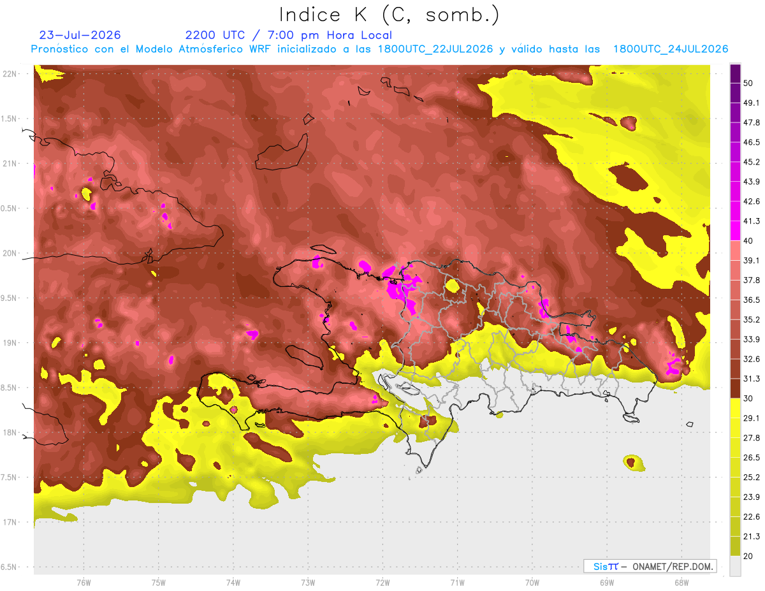Click legend value "25.2"
Image resolution: width=765 pixels, height=591 pixels.
[751, 477]
